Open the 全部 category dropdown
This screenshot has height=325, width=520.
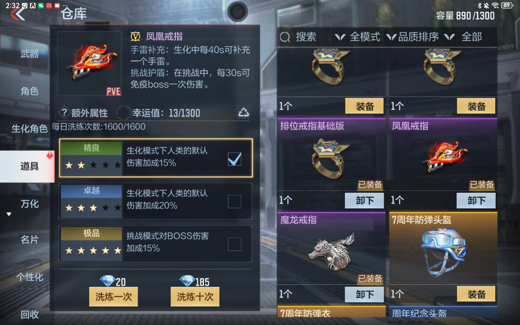463,37
